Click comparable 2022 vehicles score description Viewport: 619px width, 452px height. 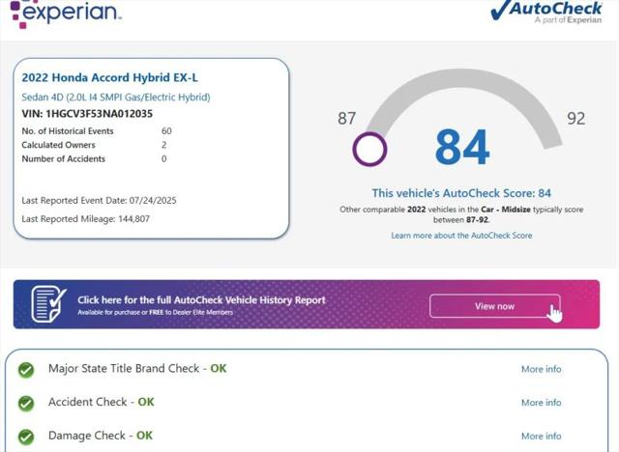(461, 214)
